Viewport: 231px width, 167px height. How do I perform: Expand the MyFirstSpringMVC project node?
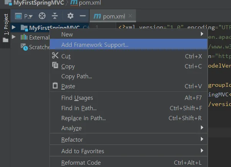pos(14,28)
